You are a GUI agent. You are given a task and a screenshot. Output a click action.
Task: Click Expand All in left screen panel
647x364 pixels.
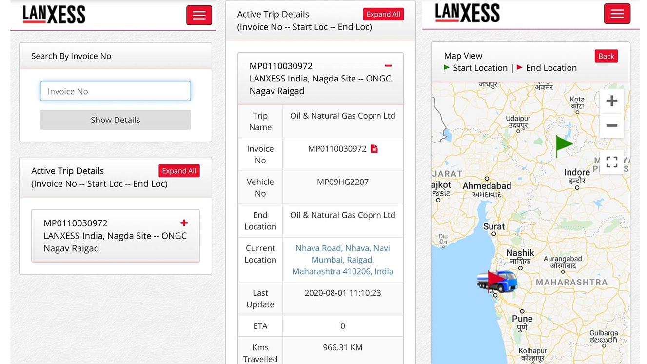coord(179,171)
